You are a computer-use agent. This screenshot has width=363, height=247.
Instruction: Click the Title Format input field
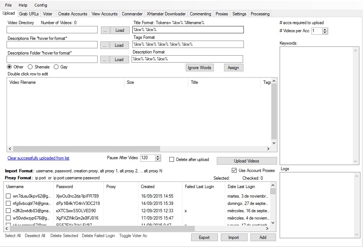(x=188, y=30)
